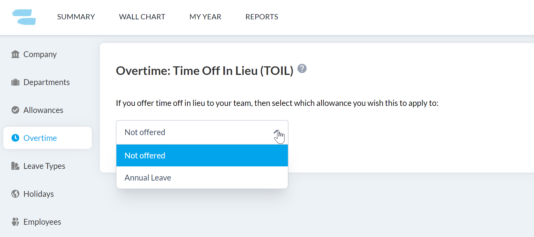Click the Company building icon
534x237 pixels.
coord(15,54)
